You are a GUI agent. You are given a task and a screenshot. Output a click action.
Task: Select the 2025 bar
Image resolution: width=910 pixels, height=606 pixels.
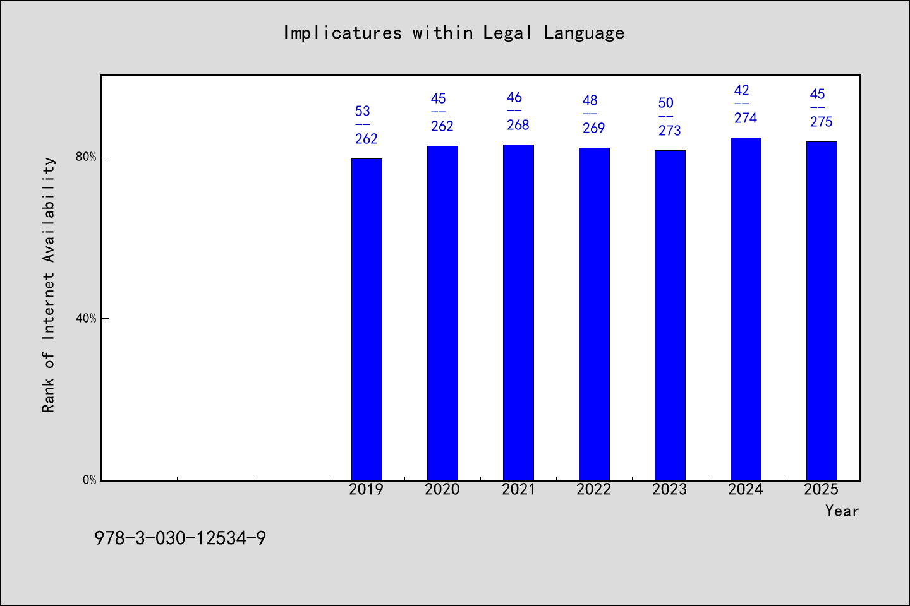[822, 311]
